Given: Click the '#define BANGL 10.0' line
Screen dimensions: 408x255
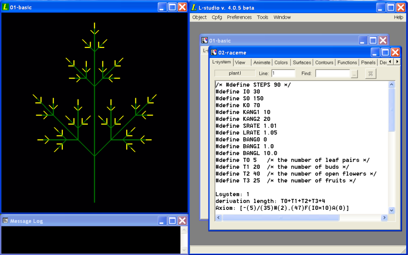Looking at the screenshot, I should (246, 153).
